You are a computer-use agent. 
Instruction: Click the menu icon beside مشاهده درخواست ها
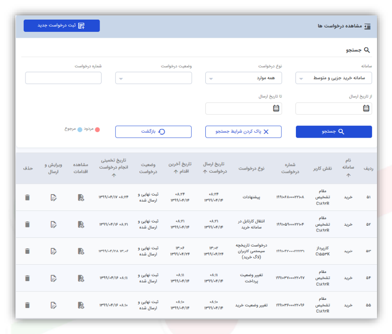pos(367,26)
